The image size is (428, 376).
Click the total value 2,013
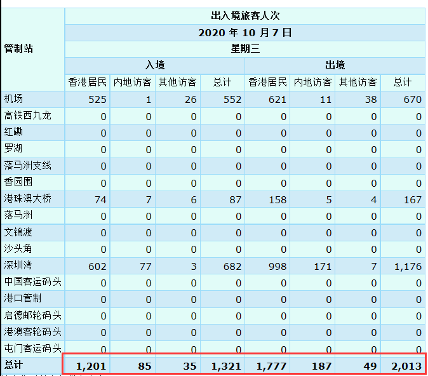[x=406, y=366]
